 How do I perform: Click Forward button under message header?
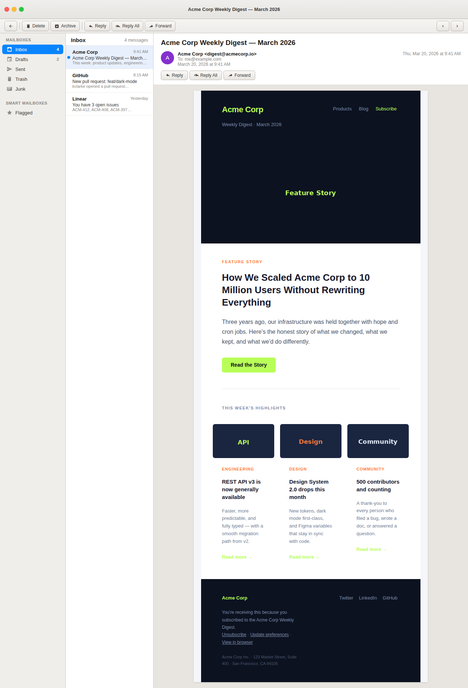point(239,75)
